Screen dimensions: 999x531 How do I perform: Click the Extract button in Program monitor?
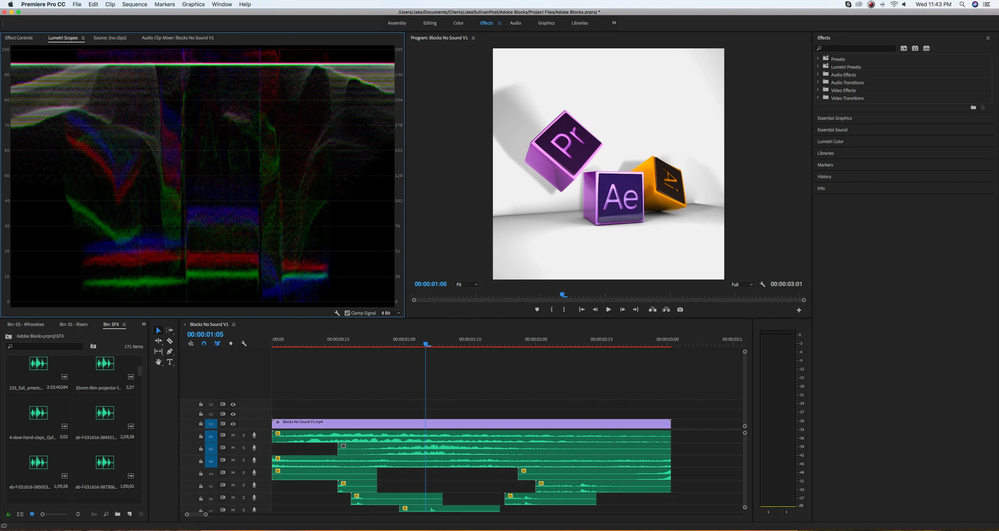click(666, 309)
